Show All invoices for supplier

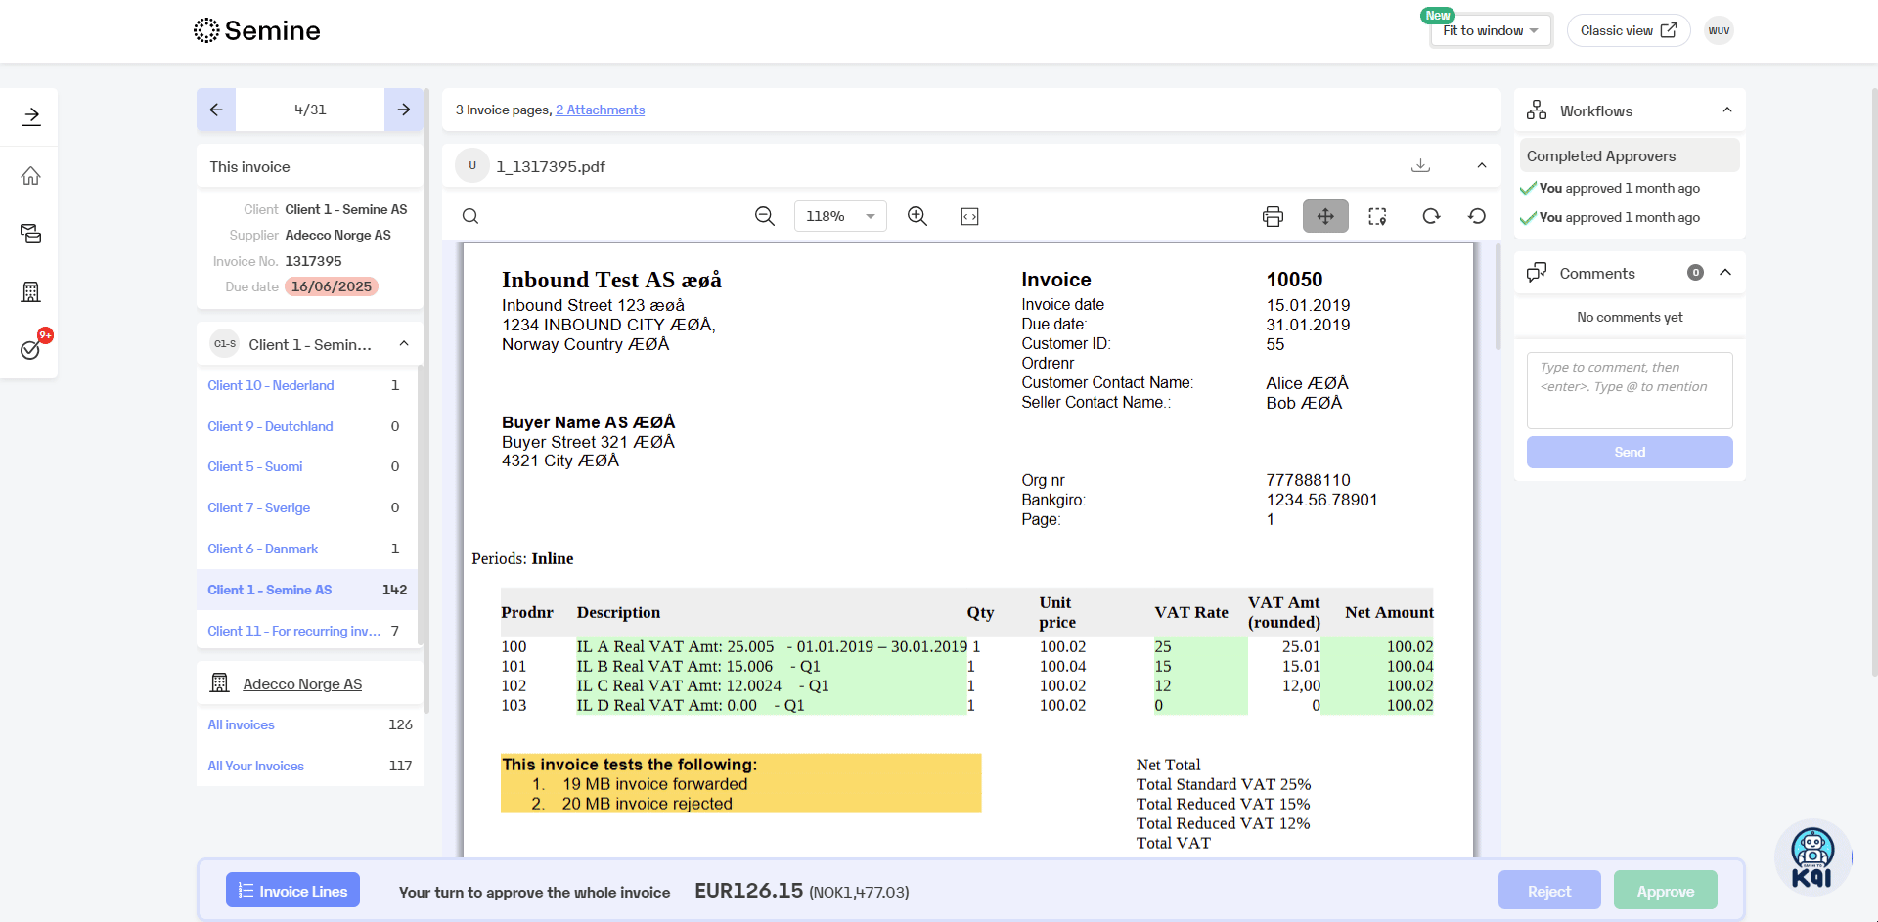pos(241,724)
